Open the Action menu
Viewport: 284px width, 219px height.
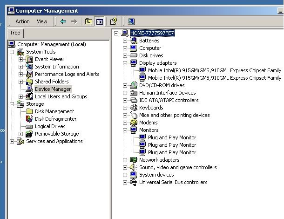[22, 21]
